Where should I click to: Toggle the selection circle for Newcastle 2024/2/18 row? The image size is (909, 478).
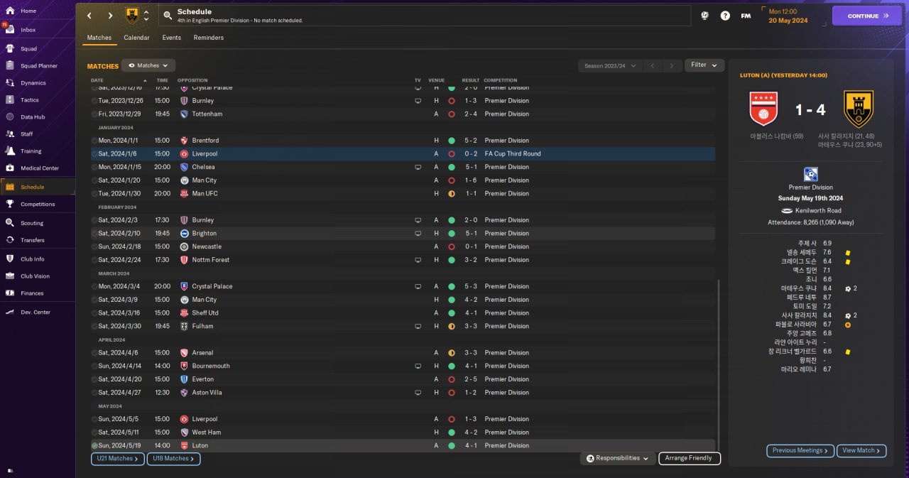(94, 246)
